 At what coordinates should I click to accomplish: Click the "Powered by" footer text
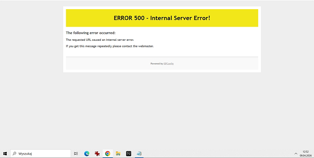(x=156, y=64)
